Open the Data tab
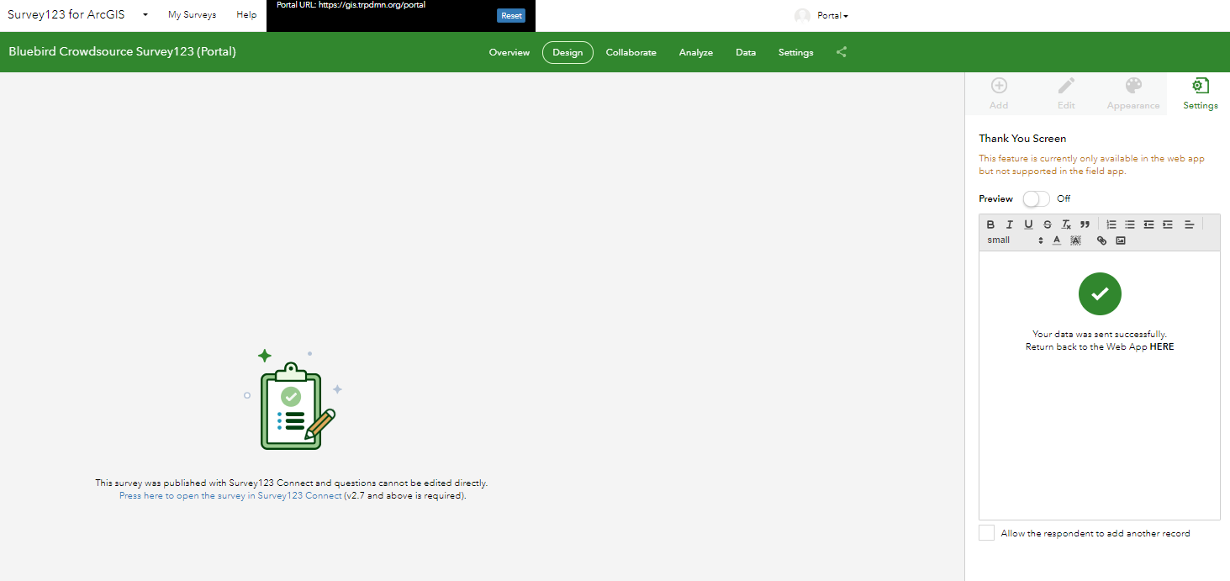This screenshot has width=1230, height=581. (x=746, y=52)
